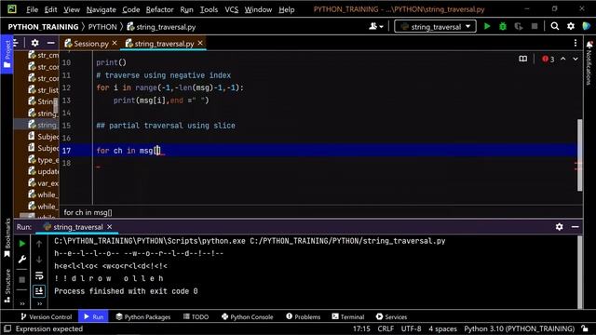Click line number 17 in gutter
Screen dimensions: 596x335
pos(66,151)
